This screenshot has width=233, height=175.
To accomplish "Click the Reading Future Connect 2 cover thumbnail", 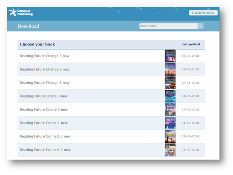I will (170, 150).
